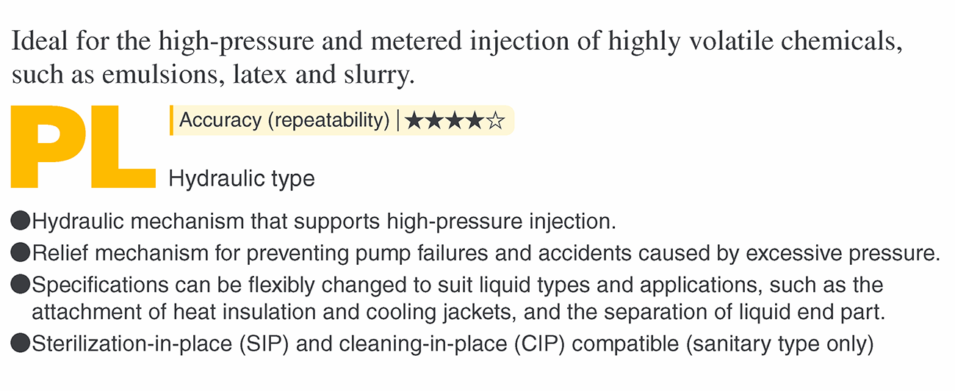
Task: Click the Hydraulic type heading
Action: point(242,178)
